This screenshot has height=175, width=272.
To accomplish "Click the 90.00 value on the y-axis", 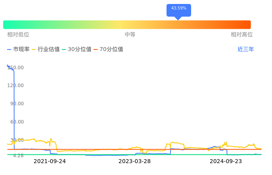I will point(17,104).
